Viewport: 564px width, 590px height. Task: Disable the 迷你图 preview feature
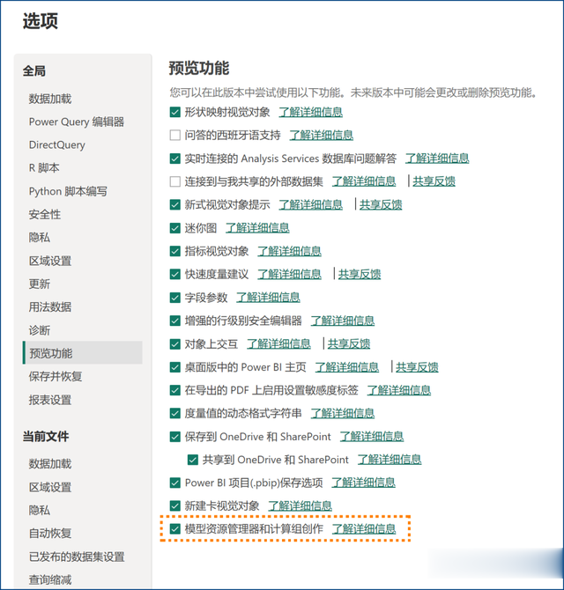pos(175,228)
